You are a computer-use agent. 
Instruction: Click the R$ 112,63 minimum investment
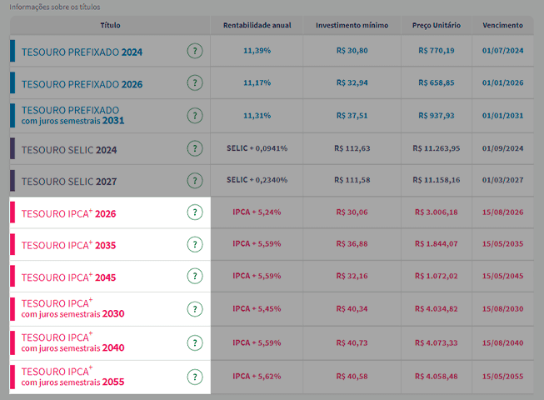click(352, 148)
